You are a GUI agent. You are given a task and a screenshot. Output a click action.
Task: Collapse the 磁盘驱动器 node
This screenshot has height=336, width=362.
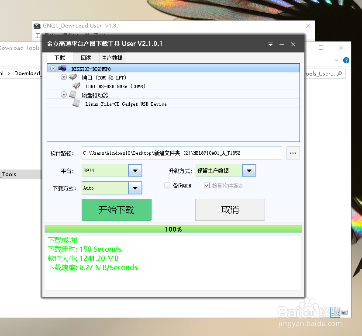tap(64, 94)
